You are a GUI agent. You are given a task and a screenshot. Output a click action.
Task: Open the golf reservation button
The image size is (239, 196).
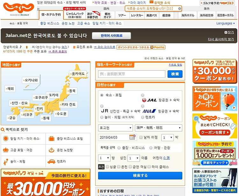pos(217,3)
